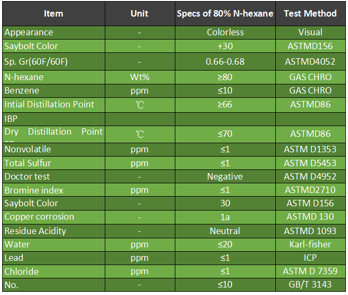Viewport: 348px width, 295px height.
Task: Click the Wt% unit cell
Action: pyautogui.click(x=140, y=77)
